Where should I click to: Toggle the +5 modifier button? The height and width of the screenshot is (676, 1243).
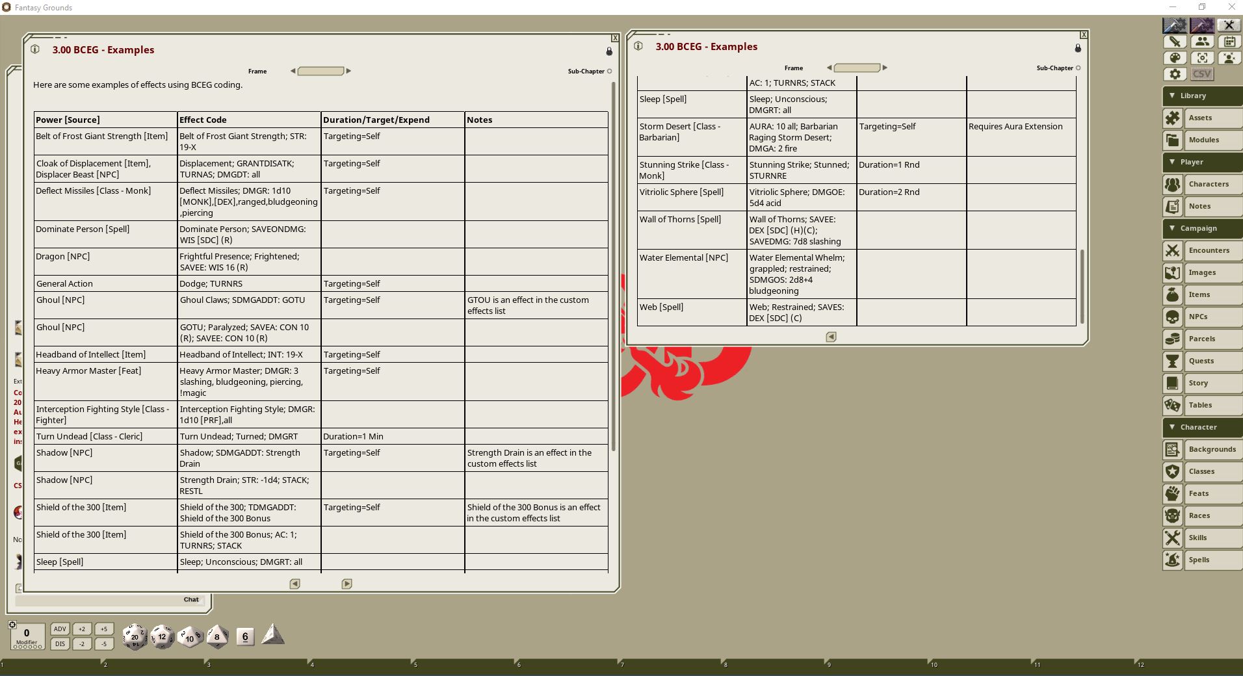click(x=104, y=629)
